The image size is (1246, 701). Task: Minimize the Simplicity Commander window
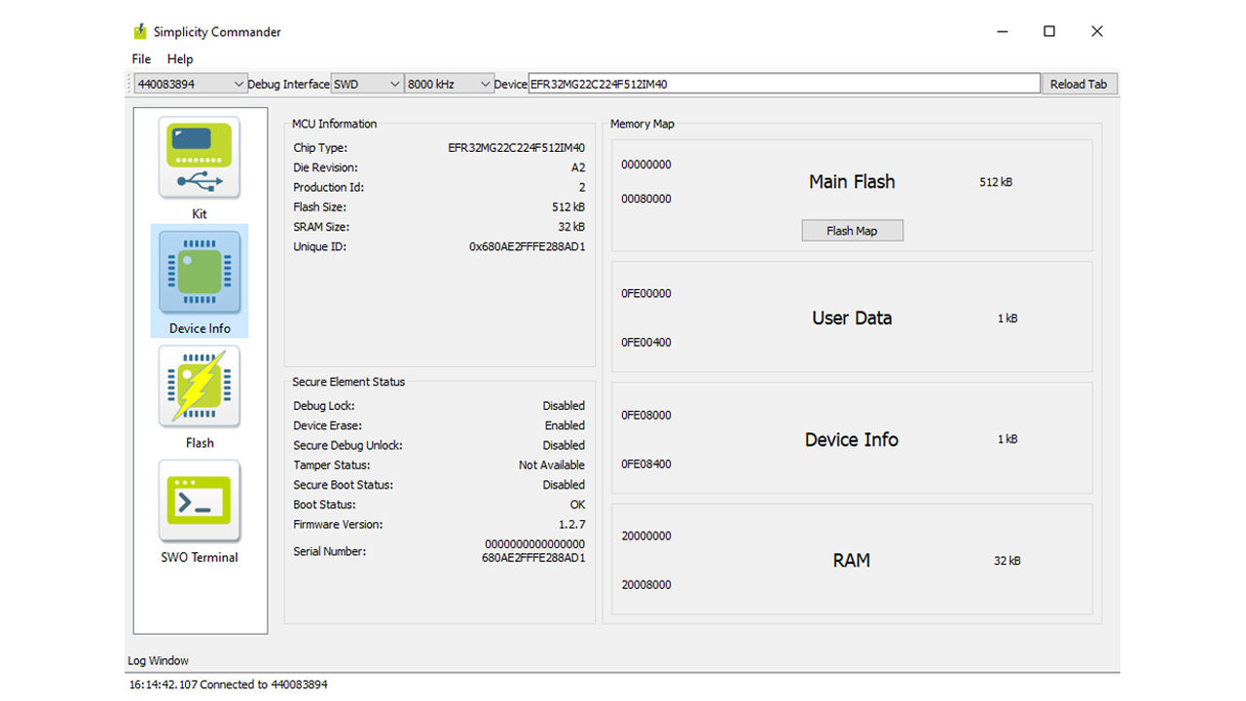(x=1003, y=31)
